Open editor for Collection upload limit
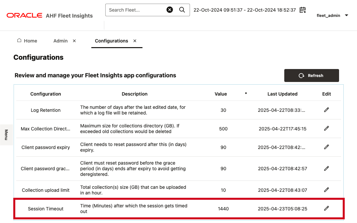Viewport: 357px width, 223px height. 326,190
